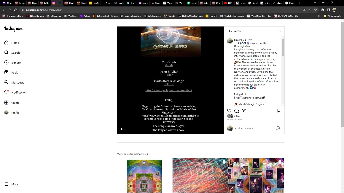Open Chrome three-dot menu
The width and height of the screenshot is (344, 193).
click(x=340, y=10)
